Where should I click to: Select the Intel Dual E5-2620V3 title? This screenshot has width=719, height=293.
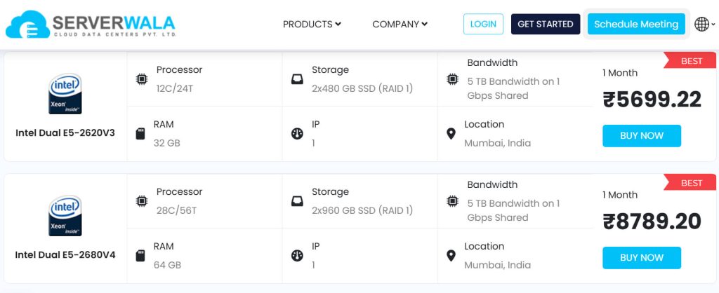(65, 132)
